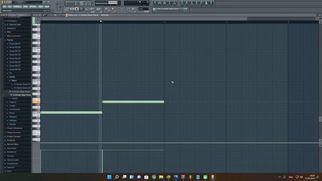Open the piano roll options menu arrow
This screenshot has height=181, width=322.
pos(34,15)
